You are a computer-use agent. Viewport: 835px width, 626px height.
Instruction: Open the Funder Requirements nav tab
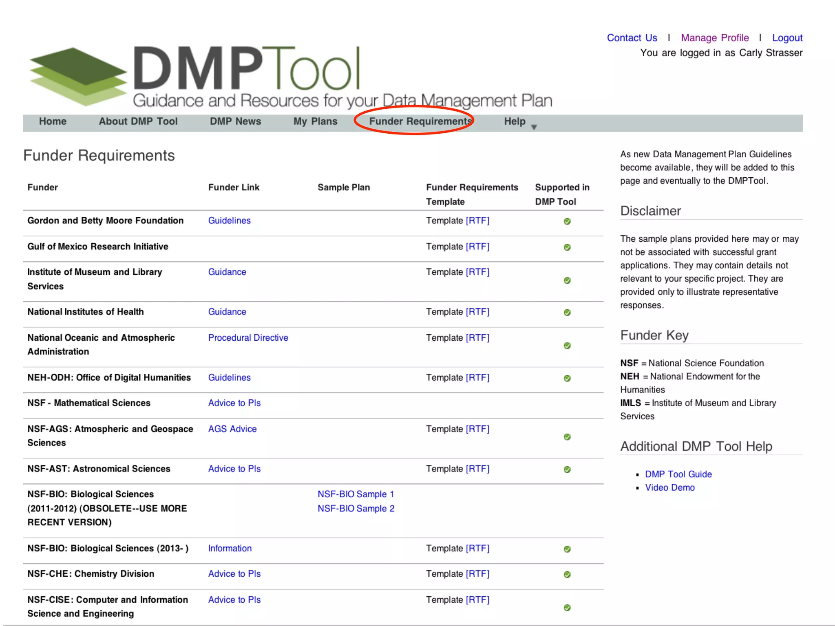pos(420,121)
